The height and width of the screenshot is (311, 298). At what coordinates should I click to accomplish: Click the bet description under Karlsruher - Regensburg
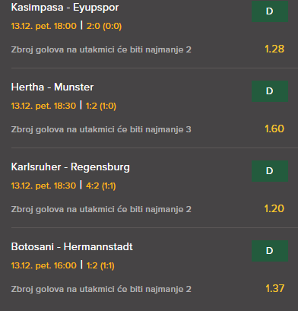pyautogui.click(x=101, y=209)
